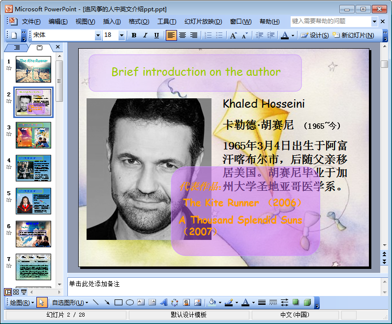Close the slide thumbnail pane
Screen dimensions: 392x324
(58, 47)
